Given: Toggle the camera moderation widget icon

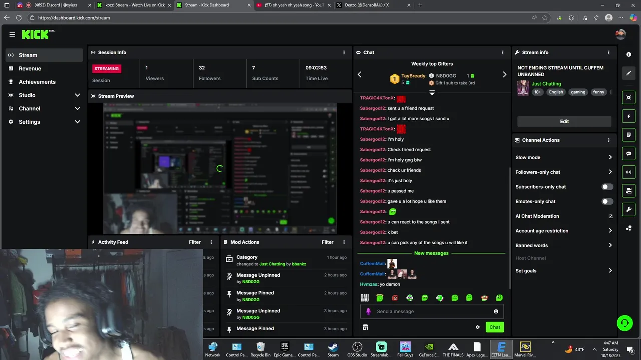Looking at the screenshot, I should pos(629,191).
